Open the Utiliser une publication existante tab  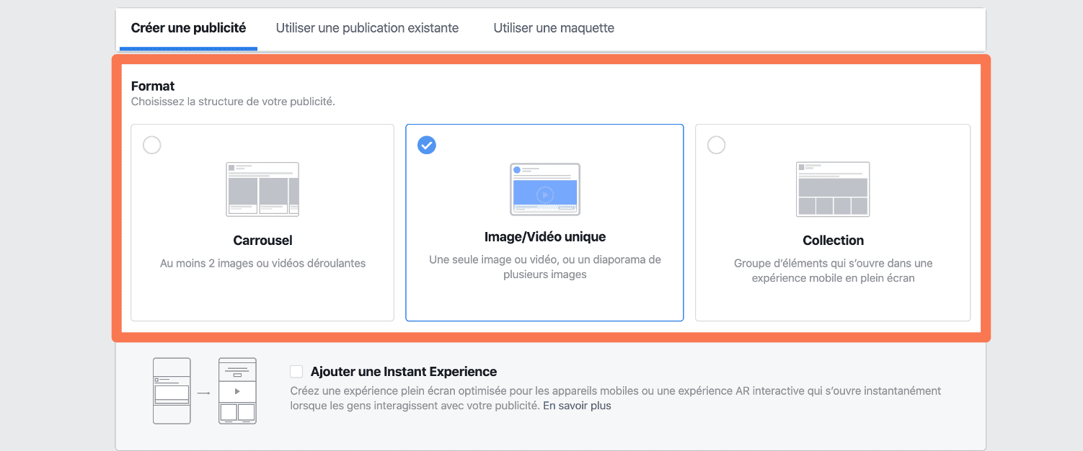(367, 28)
